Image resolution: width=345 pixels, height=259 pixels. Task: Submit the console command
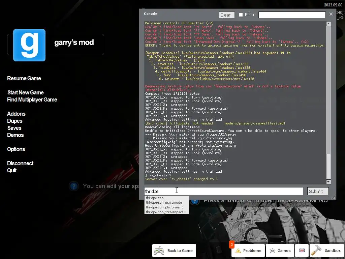click(x=318, y=191)
